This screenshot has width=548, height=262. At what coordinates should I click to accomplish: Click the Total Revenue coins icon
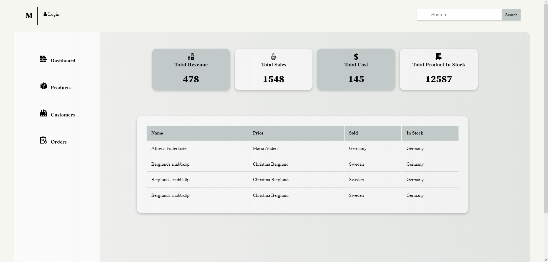click(x=191, y=57)
